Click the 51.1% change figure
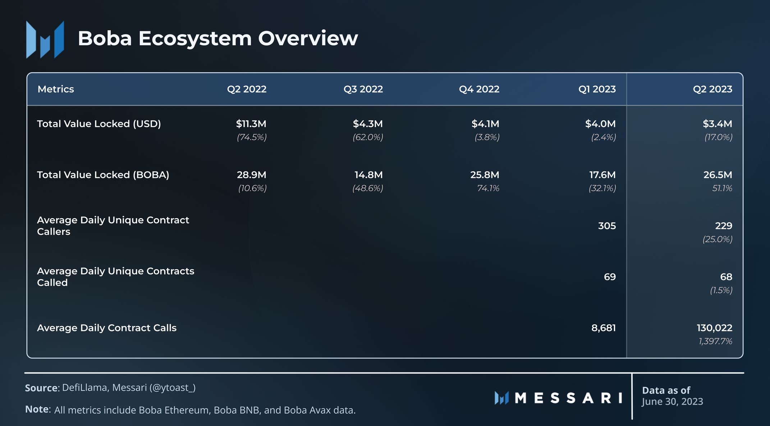This screenshot has width=770, height=426. (x=722, y=188)
